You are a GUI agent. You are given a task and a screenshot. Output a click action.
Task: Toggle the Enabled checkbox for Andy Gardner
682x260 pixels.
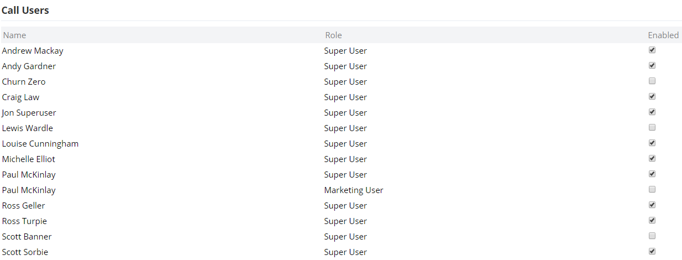[x=652, y=65]
